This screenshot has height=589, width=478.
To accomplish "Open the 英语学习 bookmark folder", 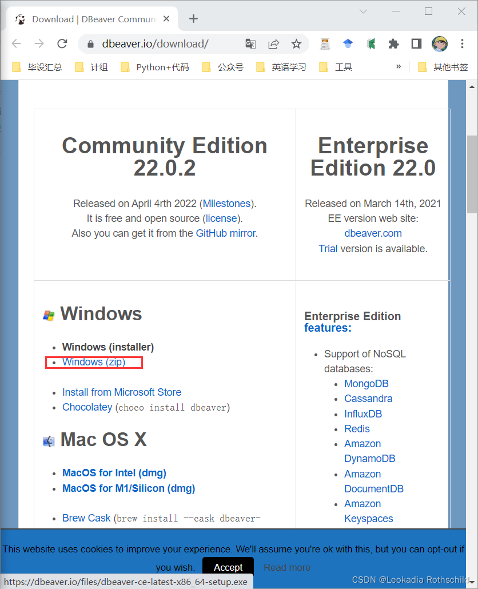I will (x=281, y=67).
